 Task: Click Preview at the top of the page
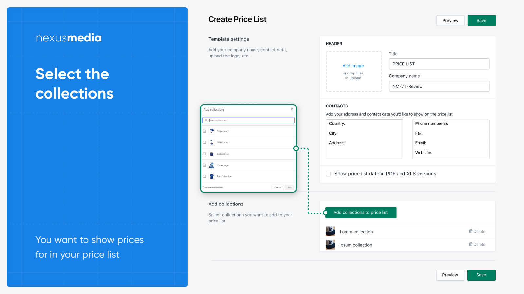coord(450,20)
